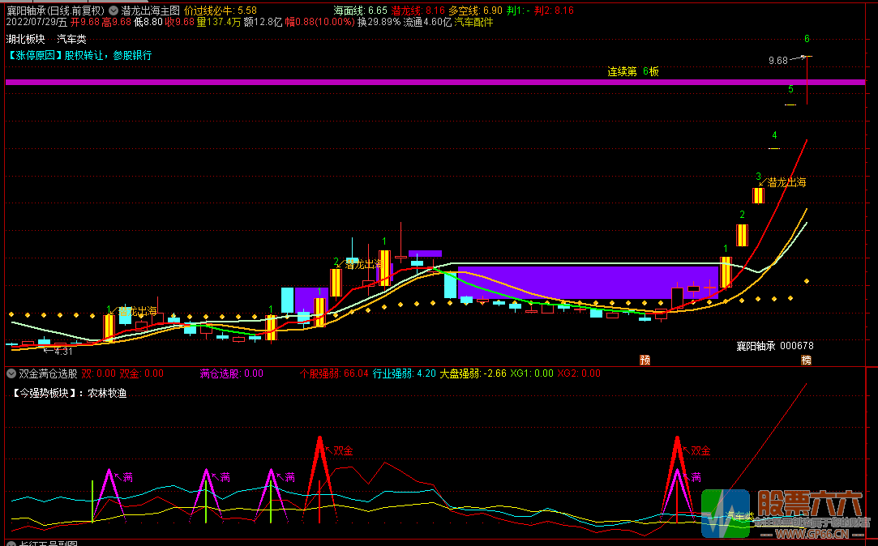Expand the 长征五号副图 panel arrow at bottom

pyautogui.click(x=11, y=544)
